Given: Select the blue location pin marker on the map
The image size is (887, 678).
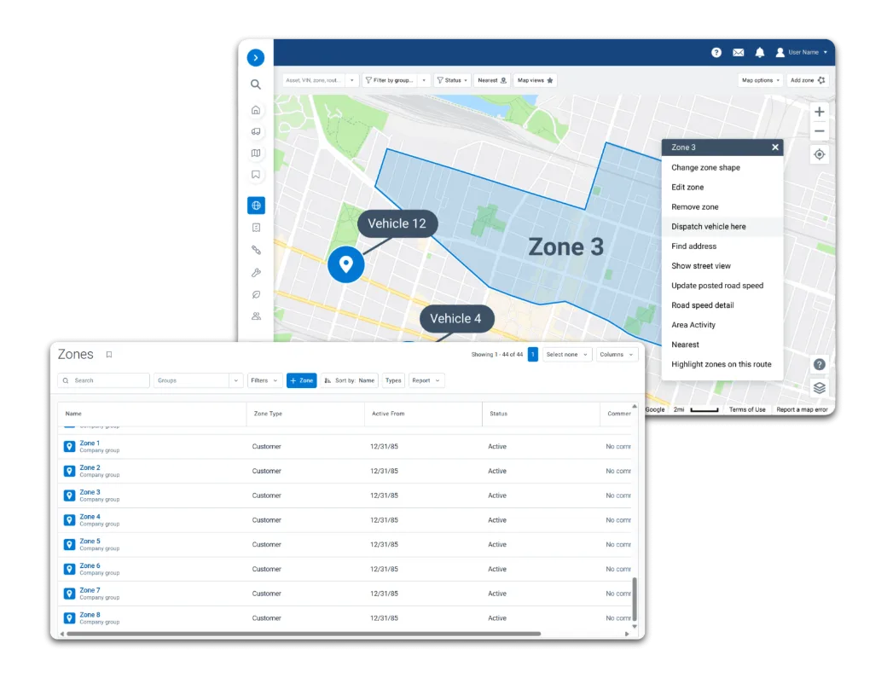Looking at the screenshot, I should tap(345, 264).
